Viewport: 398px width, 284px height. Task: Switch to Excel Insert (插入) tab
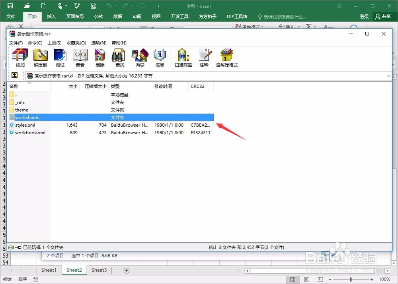(51, 16)
